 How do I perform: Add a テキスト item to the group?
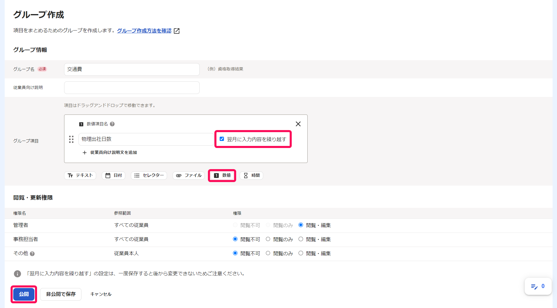tap(80, 175)
